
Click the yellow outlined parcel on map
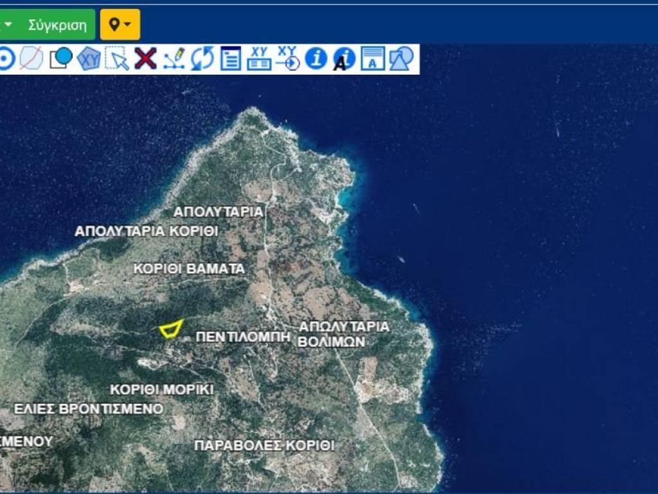(171, 330)
